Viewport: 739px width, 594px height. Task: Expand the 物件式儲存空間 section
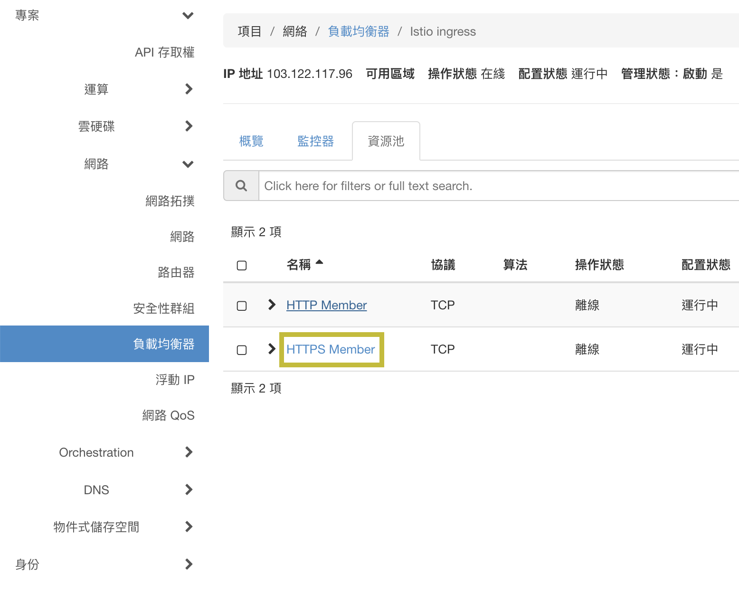point(189,527)
